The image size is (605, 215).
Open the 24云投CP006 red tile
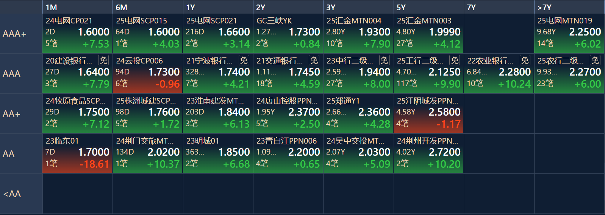click(148, 73)
